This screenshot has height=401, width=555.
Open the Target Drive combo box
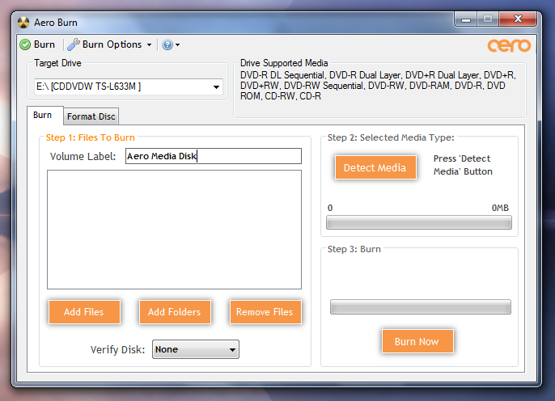point(129,87)
